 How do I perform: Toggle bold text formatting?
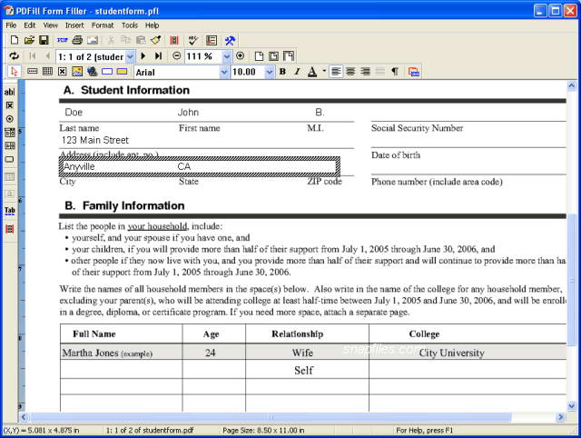click(x=282, y=72)
